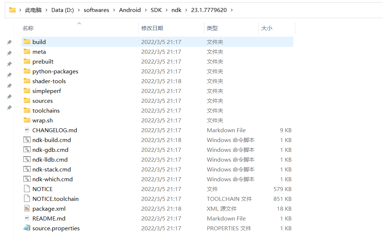Select the simpleperf folder name
The width and height of the screenshot is (383, 243).
[x=47, y=91]
